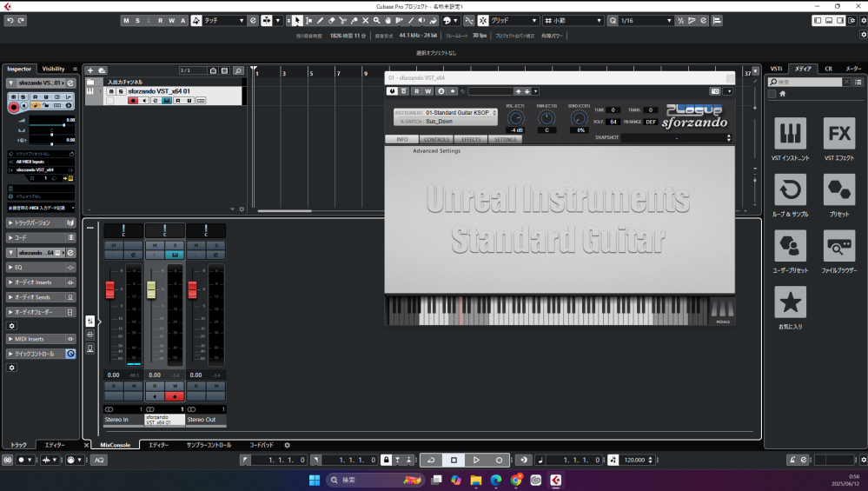
Task: Select the Glue tool
Action: coord(354,21)
